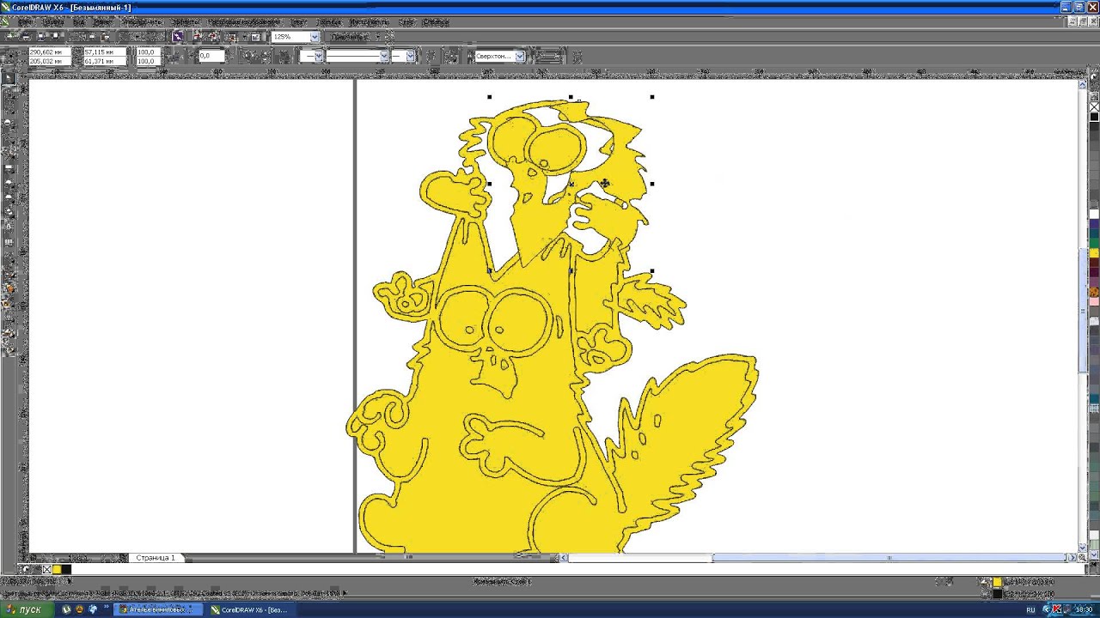Click the RU language indicator
The height and width of the screenshot is (618, 1100).
1030,609
